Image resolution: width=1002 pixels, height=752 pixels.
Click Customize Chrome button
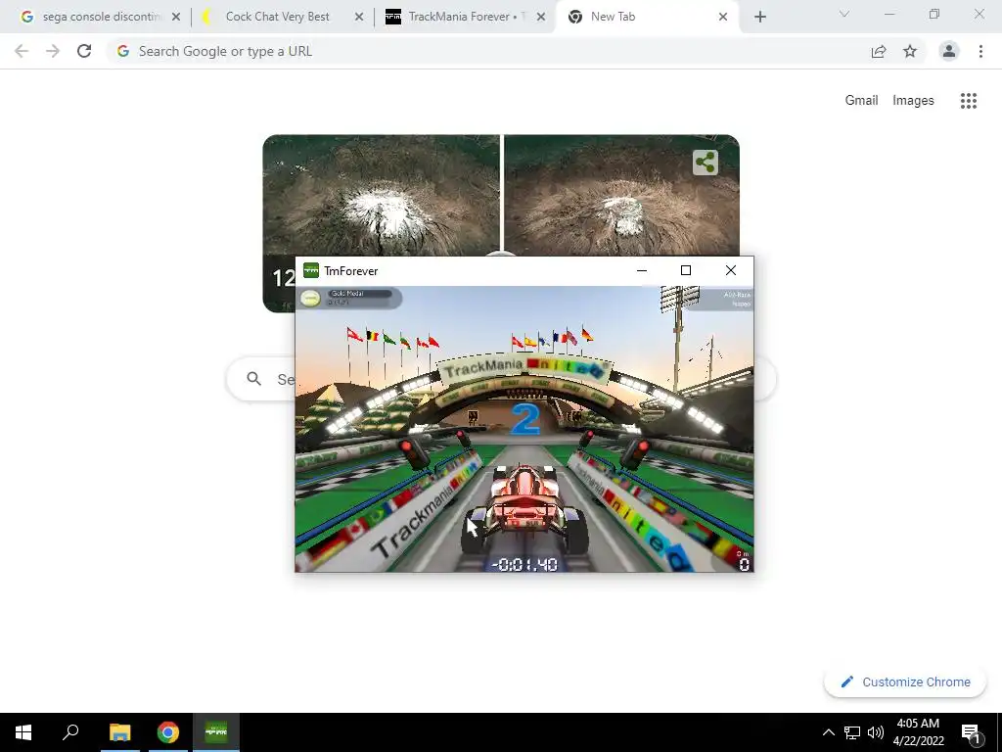pos(905,682)
